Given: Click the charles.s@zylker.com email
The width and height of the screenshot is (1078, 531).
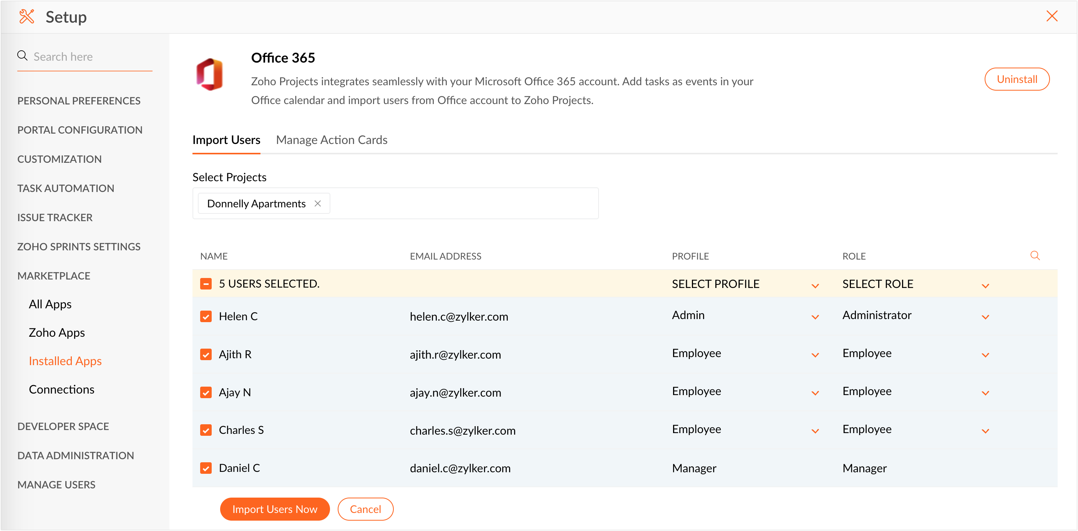Looking at the screenshot, I should point(463,431).
